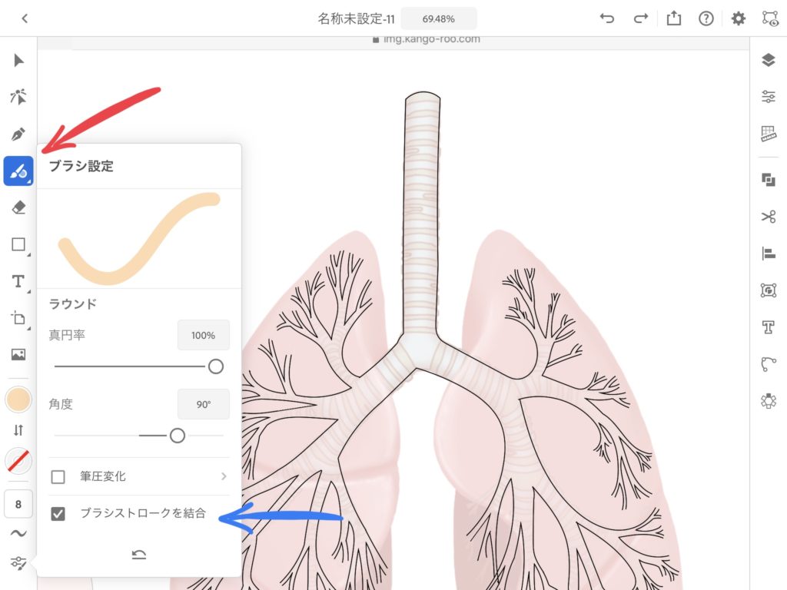Click the zoom level 69.48% field
Viewport: 787px width, 590px height.
click(439, 19)
